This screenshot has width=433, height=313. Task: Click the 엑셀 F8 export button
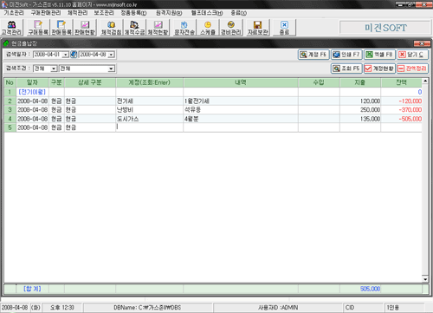379,55
